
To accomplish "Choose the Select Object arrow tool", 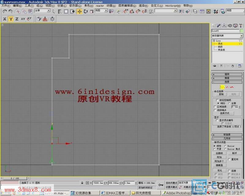I will tap(54, 11).
